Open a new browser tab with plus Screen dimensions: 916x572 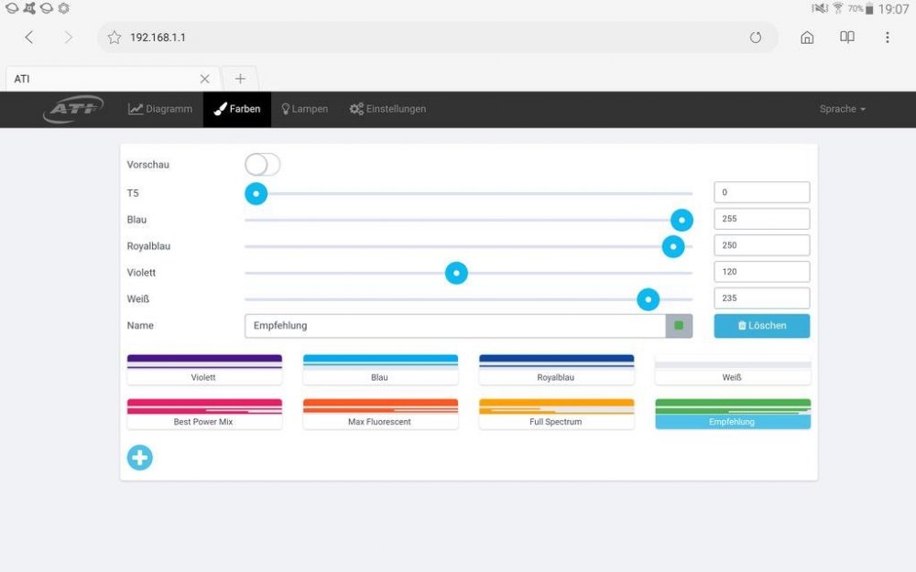coord(240,79)
